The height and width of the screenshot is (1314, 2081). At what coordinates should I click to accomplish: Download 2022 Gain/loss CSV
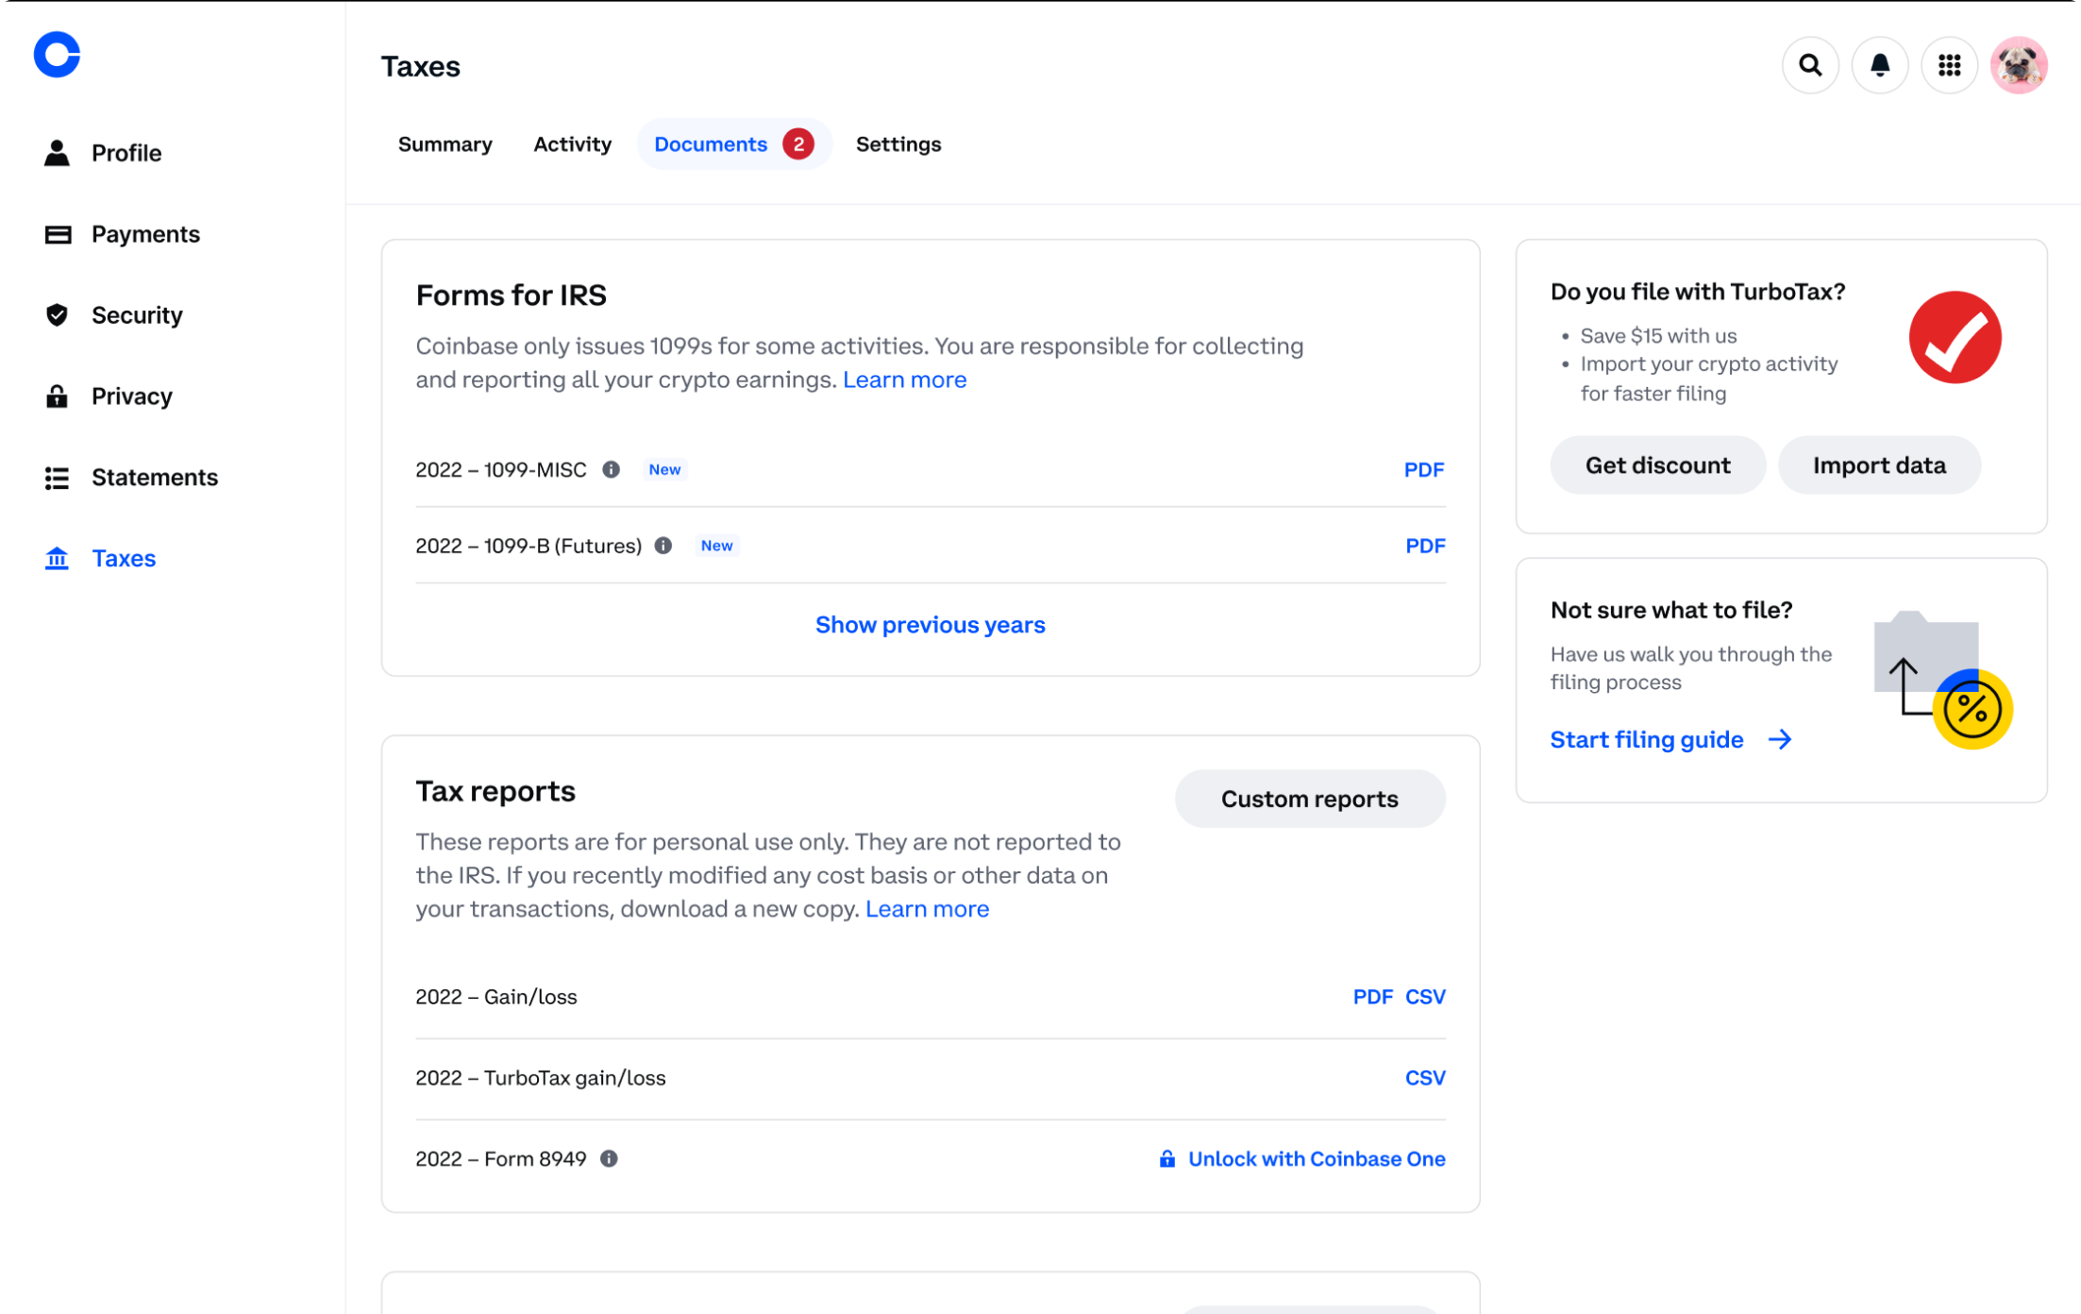(x=1425, y=997)
